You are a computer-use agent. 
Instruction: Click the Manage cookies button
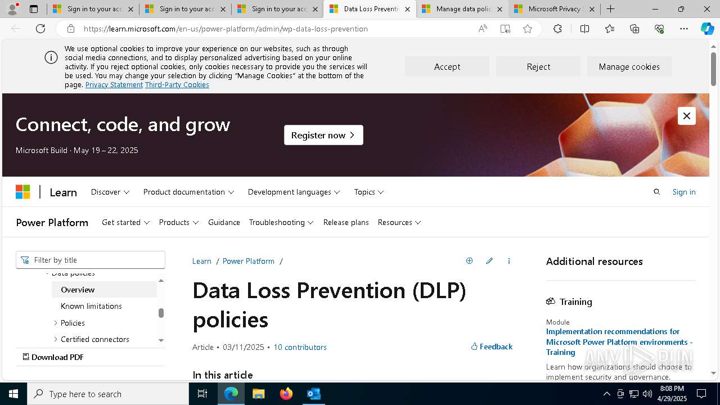click(629, 66)
